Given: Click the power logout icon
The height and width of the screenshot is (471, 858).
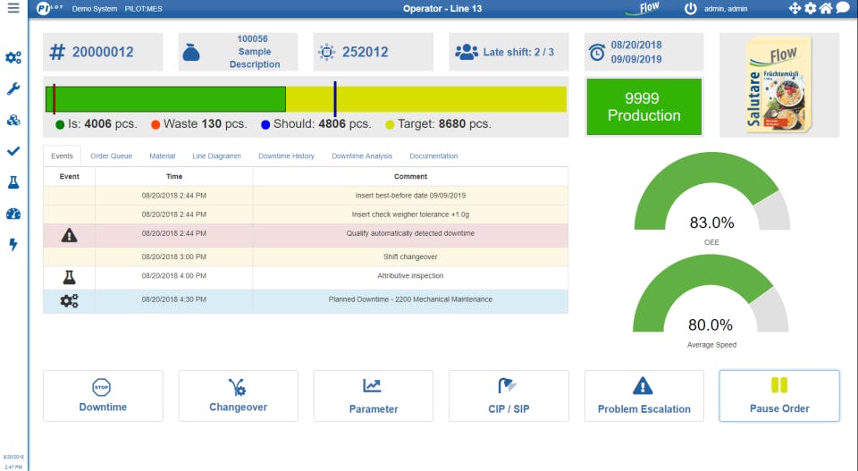Looking at the screenshot, I should click(691, 8).
